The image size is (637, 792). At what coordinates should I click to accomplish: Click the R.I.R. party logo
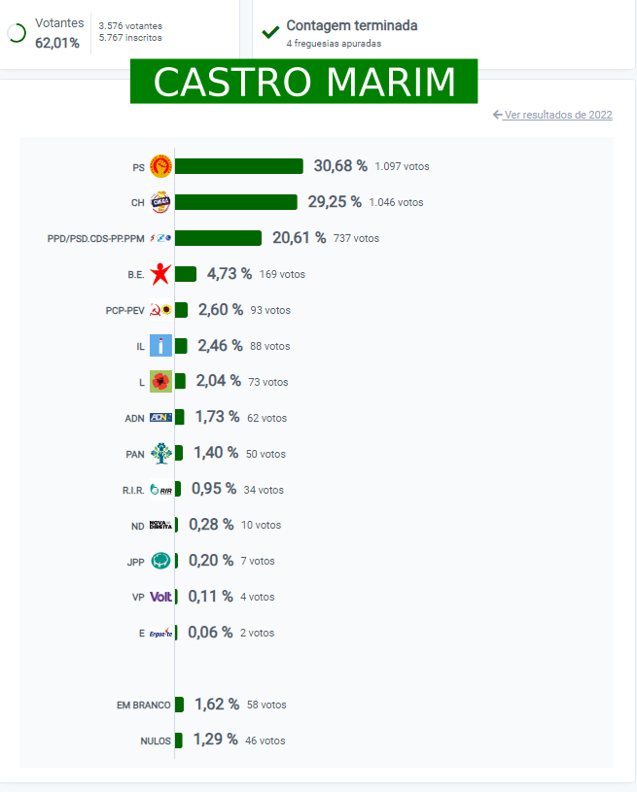160,490
